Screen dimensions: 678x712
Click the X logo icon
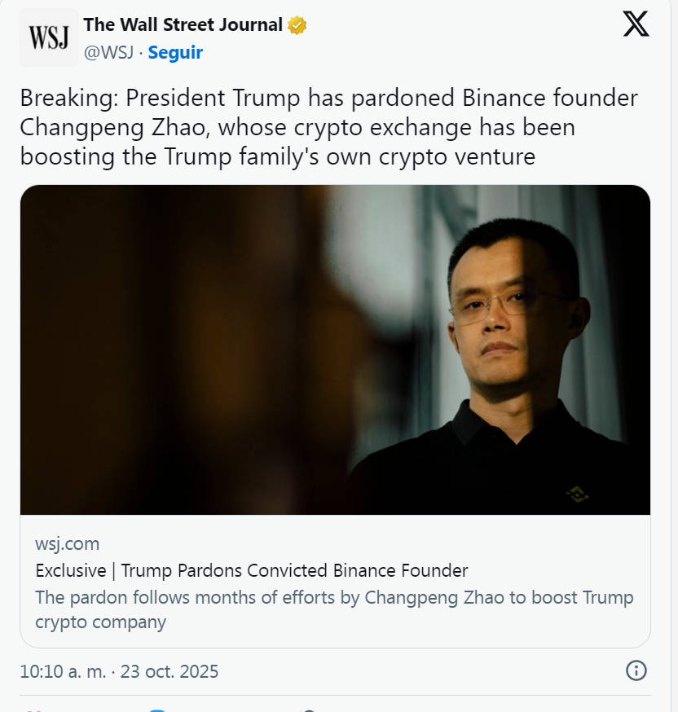coord(636,24)
